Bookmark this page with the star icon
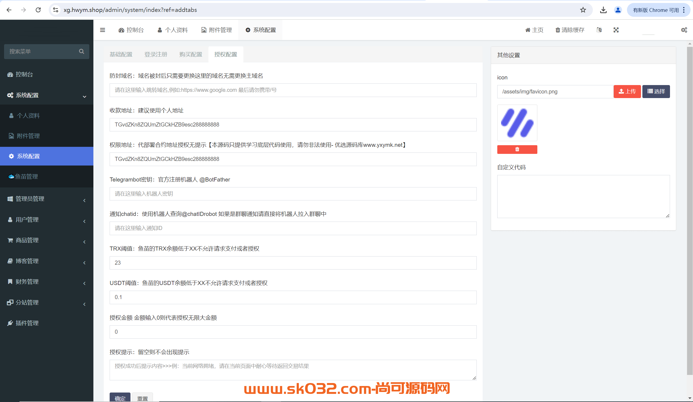The height and width of the screenshot is (402, 693). click(x=583, y=10)
